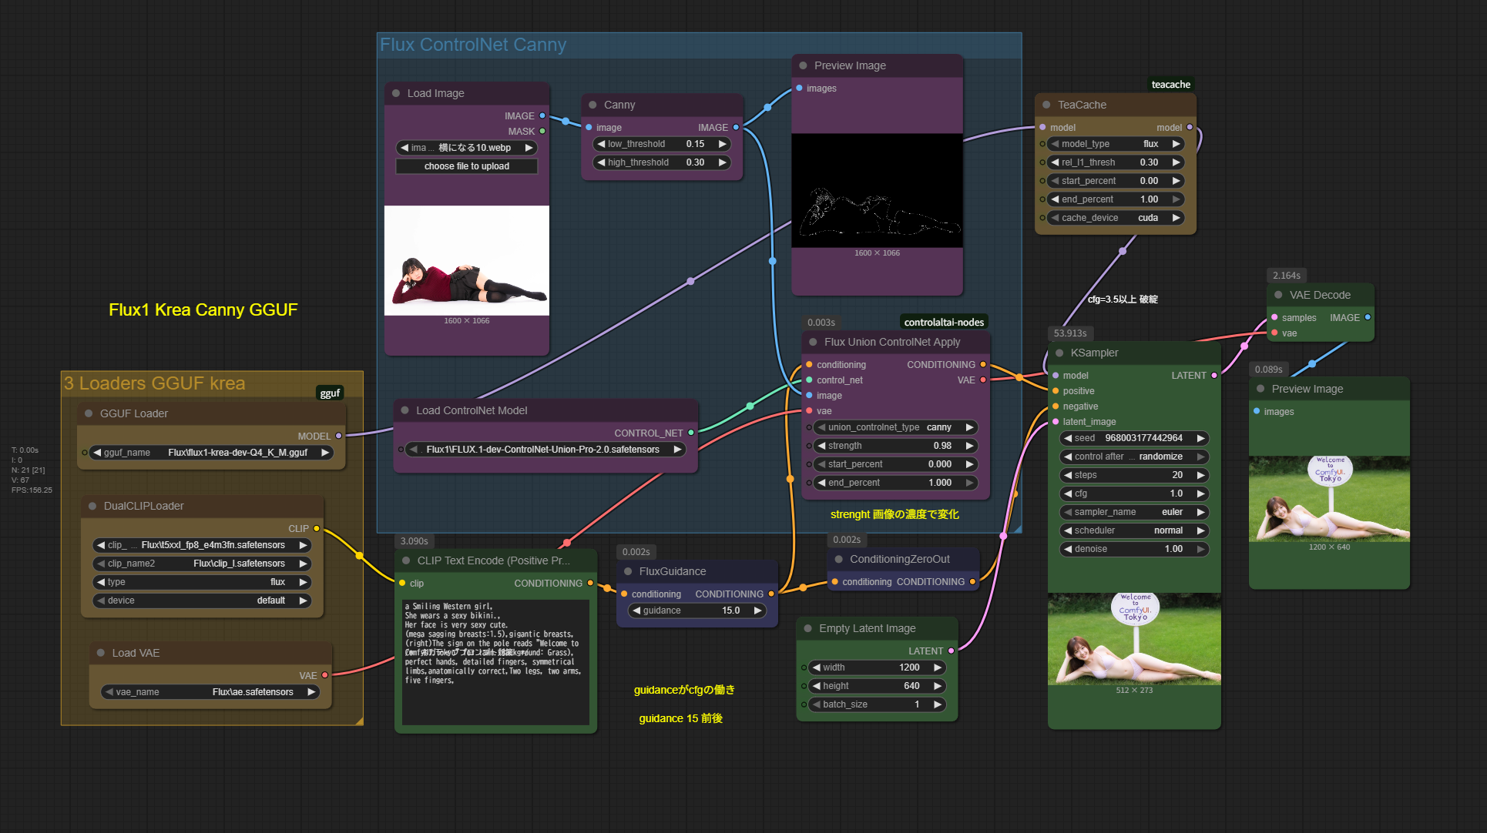This screenshot has height=833, width=1487.
Task: Collapse the KSampler node using its dot
Action: (x=1059, y=353)
